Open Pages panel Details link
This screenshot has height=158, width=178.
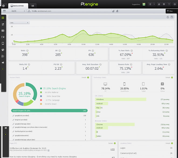(112, 143)
